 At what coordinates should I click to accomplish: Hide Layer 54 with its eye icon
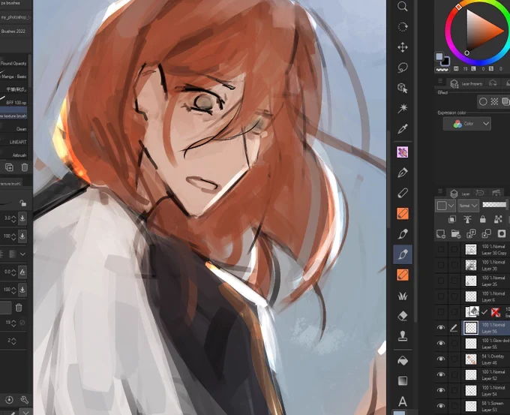click(x=441, y=390)
